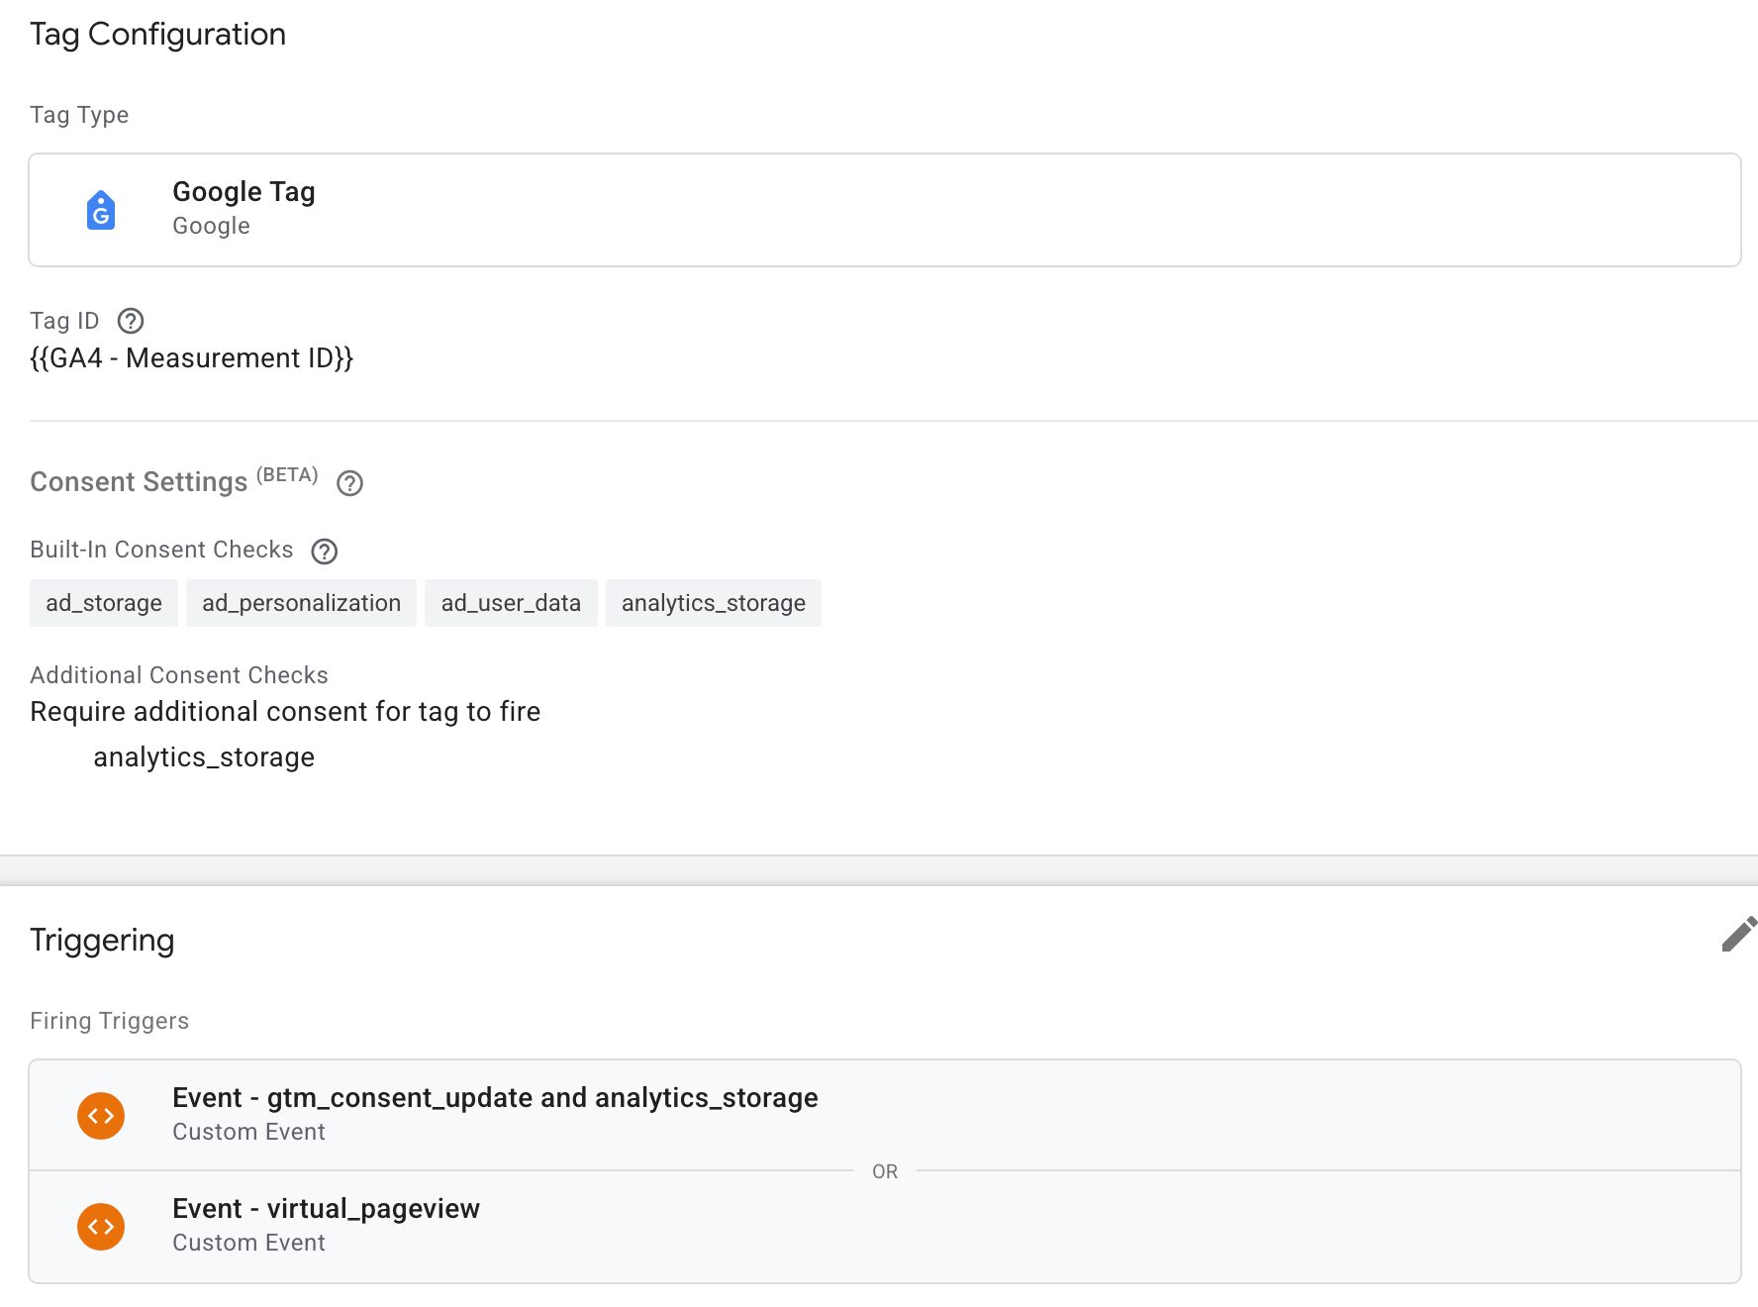Click the Tag Configuration heading
The image size is (1758, 1307).
pos(157,35)
